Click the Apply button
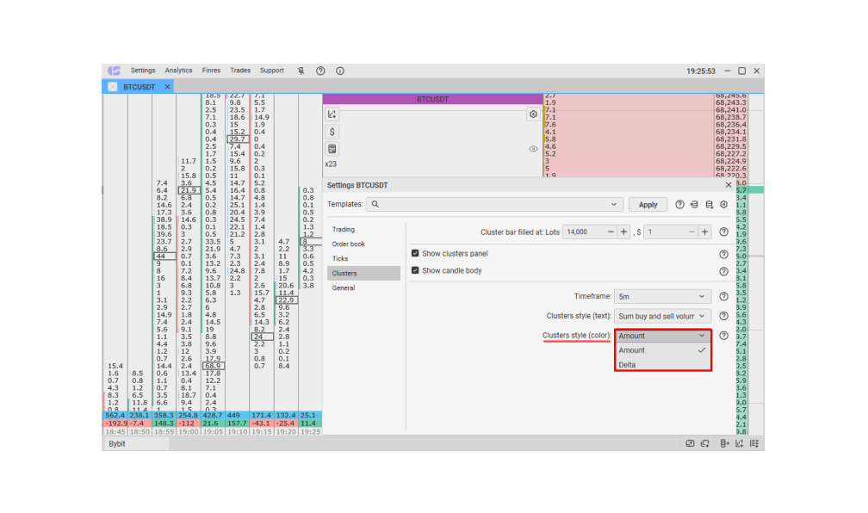868x513 pixels. [648, 205]
